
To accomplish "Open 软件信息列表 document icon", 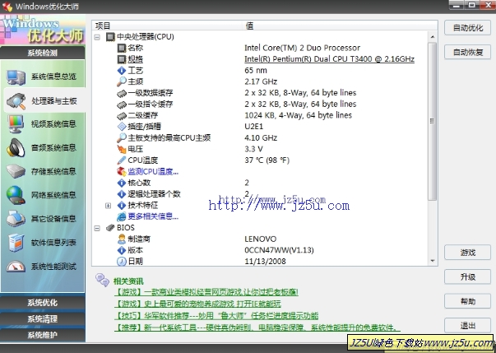I will 16,243.
